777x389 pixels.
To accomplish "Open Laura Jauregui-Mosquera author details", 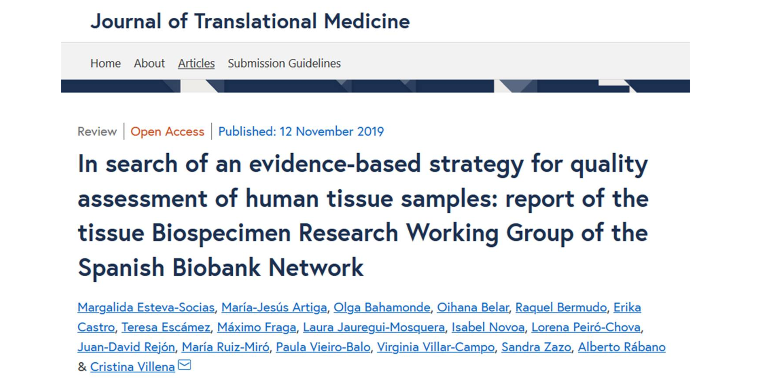I will (x=374, y=327).
